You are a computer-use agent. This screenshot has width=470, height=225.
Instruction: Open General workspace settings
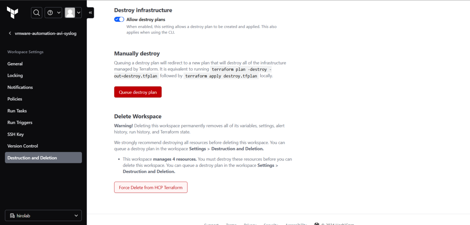tap(15, 64)
